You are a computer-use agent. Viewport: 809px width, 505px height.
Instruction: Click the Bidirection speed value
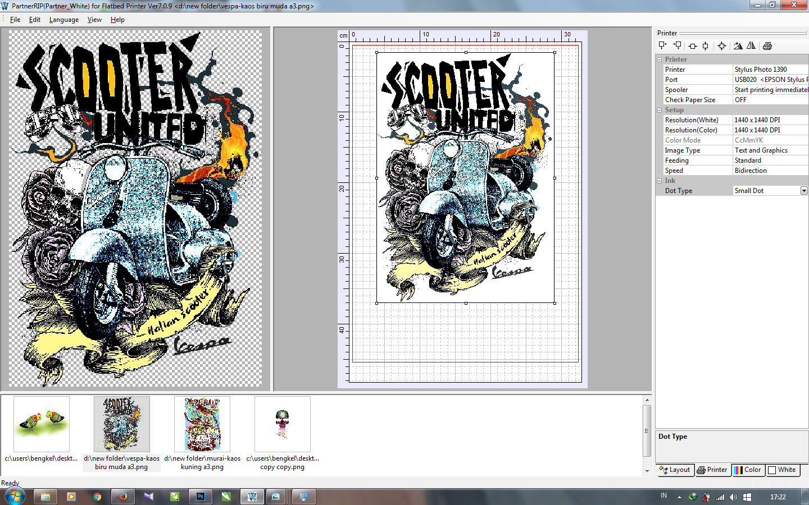[771, 171]
